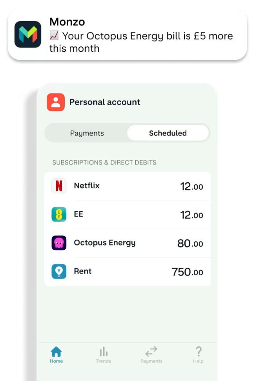The image size is (255, 381).
Task: Tap the Rent lightbulb icon
Action: (59, 271)
